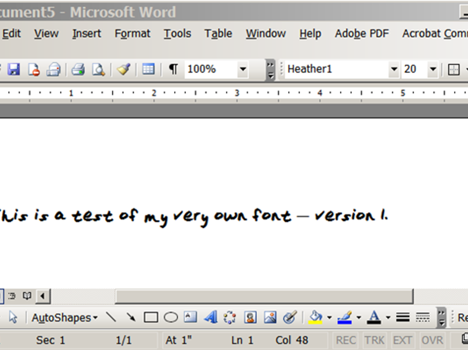This screenshot has height=350, width=468.
Task: Pick the Oval shape tool
Action: point(171,318)
